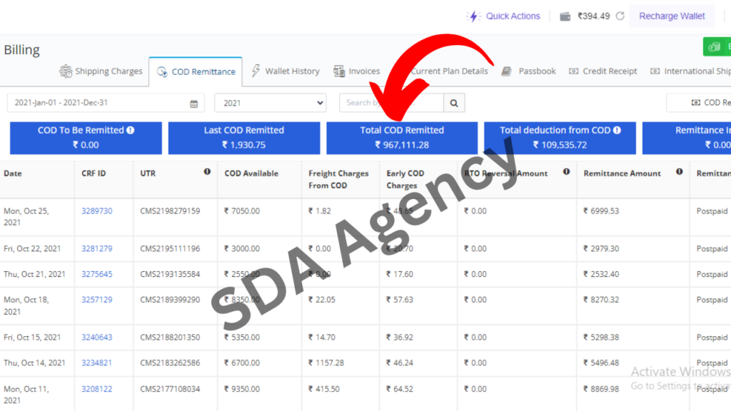Expand the 2021 year dropdown
The image size is (731, 411).
pyautogui.click(x=270, y=103)
